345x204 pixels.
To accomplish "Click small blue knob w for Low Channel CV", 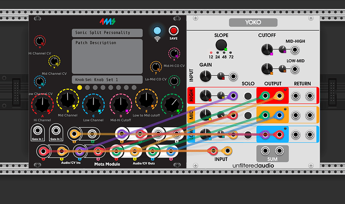I will pyautogui.click(x=39, y=81).
